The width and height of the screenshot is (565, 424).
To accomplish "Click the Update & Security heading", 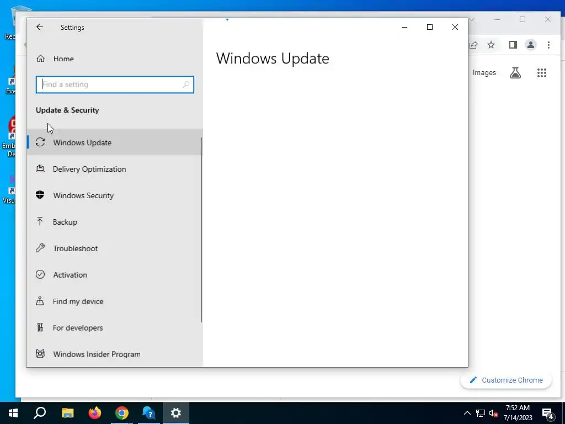I will [67, 110].
